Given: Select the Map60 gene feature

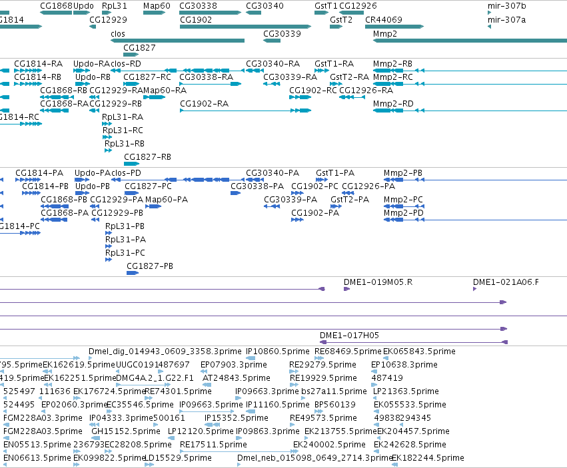Looking at the screenshot, I should tap(154, 13).
